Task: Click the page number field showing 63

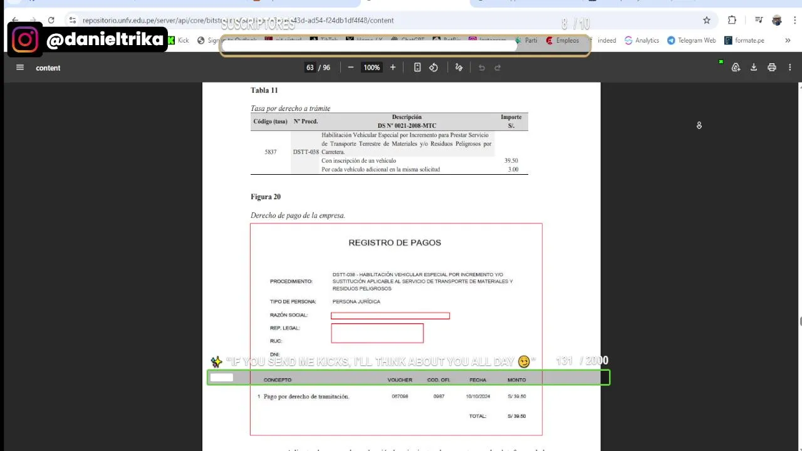Action: (x=310, y=68)
